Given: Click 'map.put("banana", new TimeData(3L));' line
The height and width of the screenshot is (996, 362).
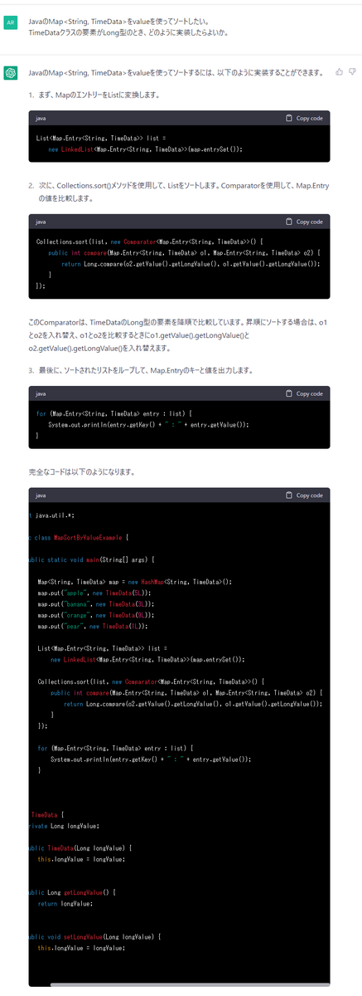Looking at the screenshot, I should point(97,604).
